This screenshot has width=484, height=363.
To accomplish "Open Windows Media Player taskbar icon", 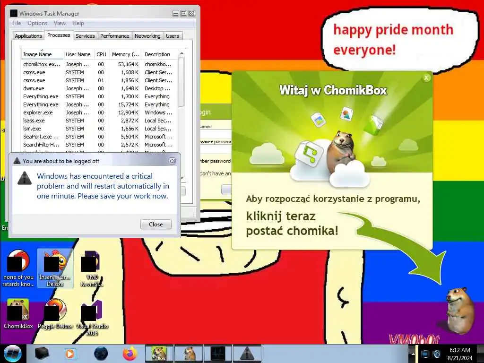I will (x=70, y=354).
